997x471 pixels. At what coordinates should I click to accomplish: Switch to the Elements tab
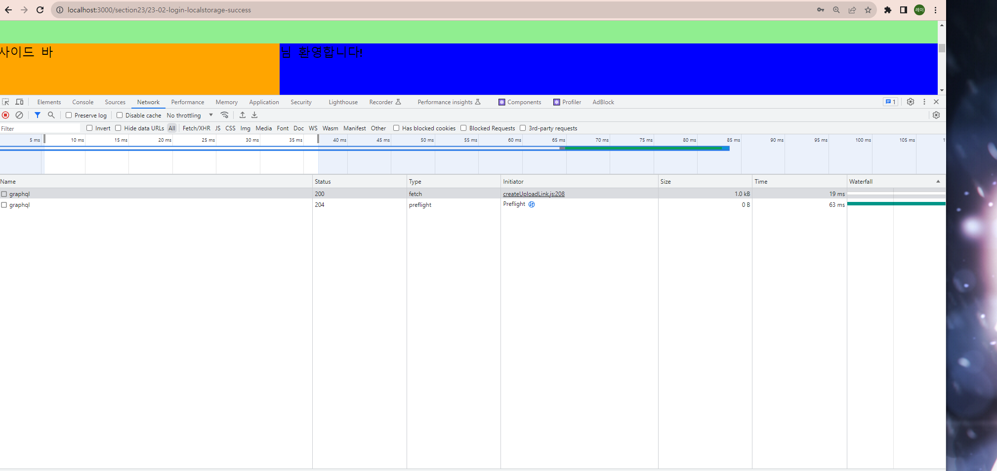[x=49, y=102]
